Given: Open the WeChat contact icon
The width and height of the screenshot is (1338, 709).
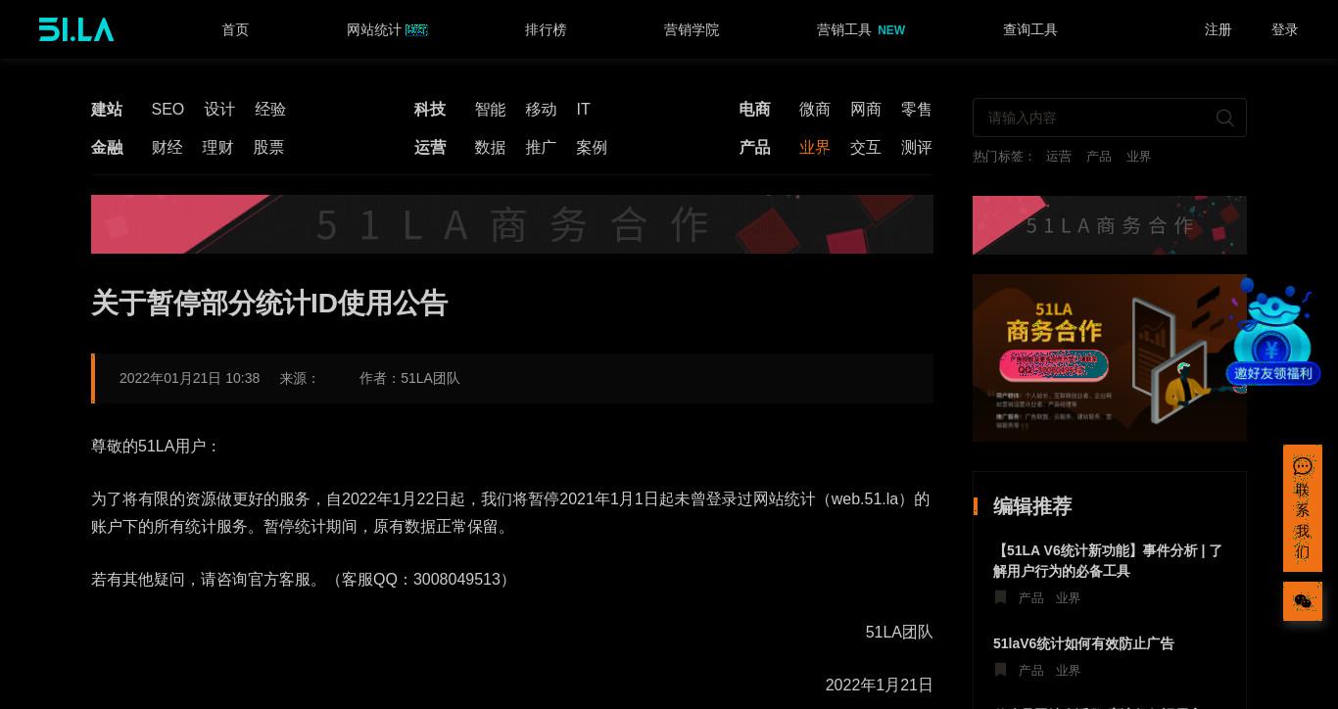Looking at the screenshot, I should [x=1303, y=601].
